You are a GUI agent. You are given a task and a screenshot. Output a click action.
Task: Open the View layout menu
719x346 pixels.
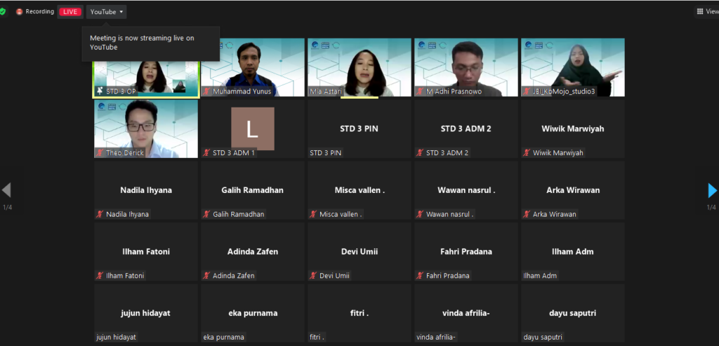[706, 11]
